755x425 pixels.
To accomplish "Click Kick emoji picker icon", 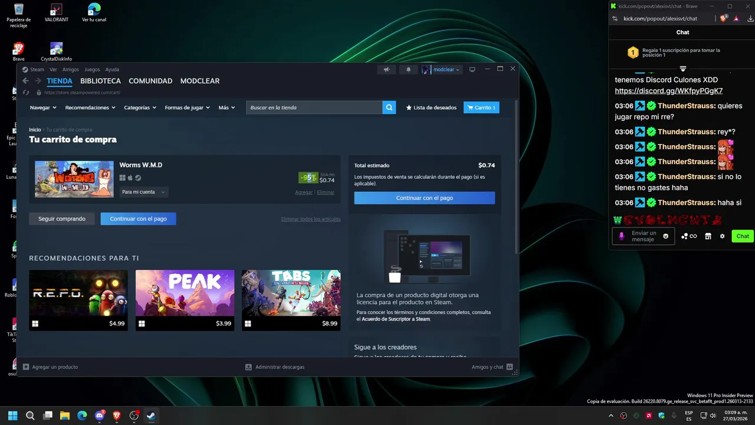I will 666,236.
